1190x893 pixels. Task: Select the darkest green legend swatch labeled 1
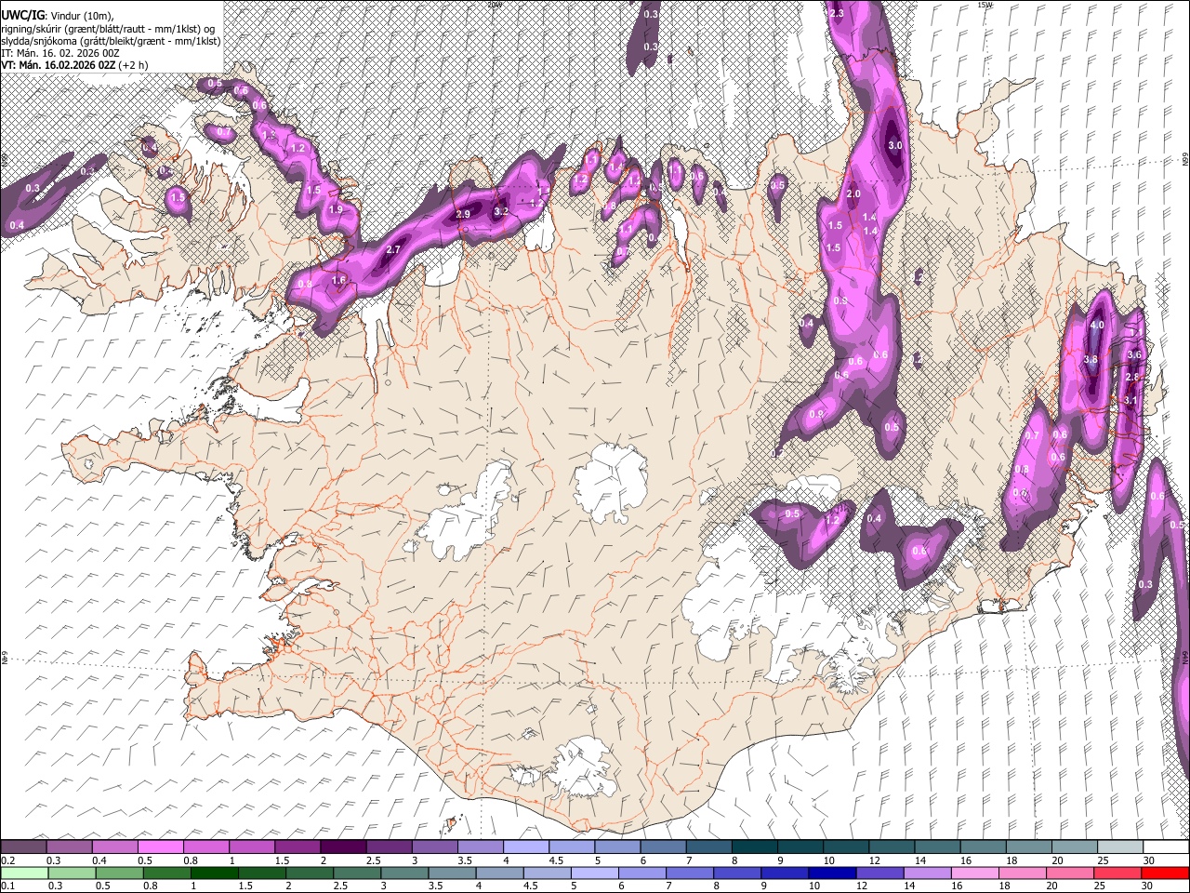coord(214,873)
